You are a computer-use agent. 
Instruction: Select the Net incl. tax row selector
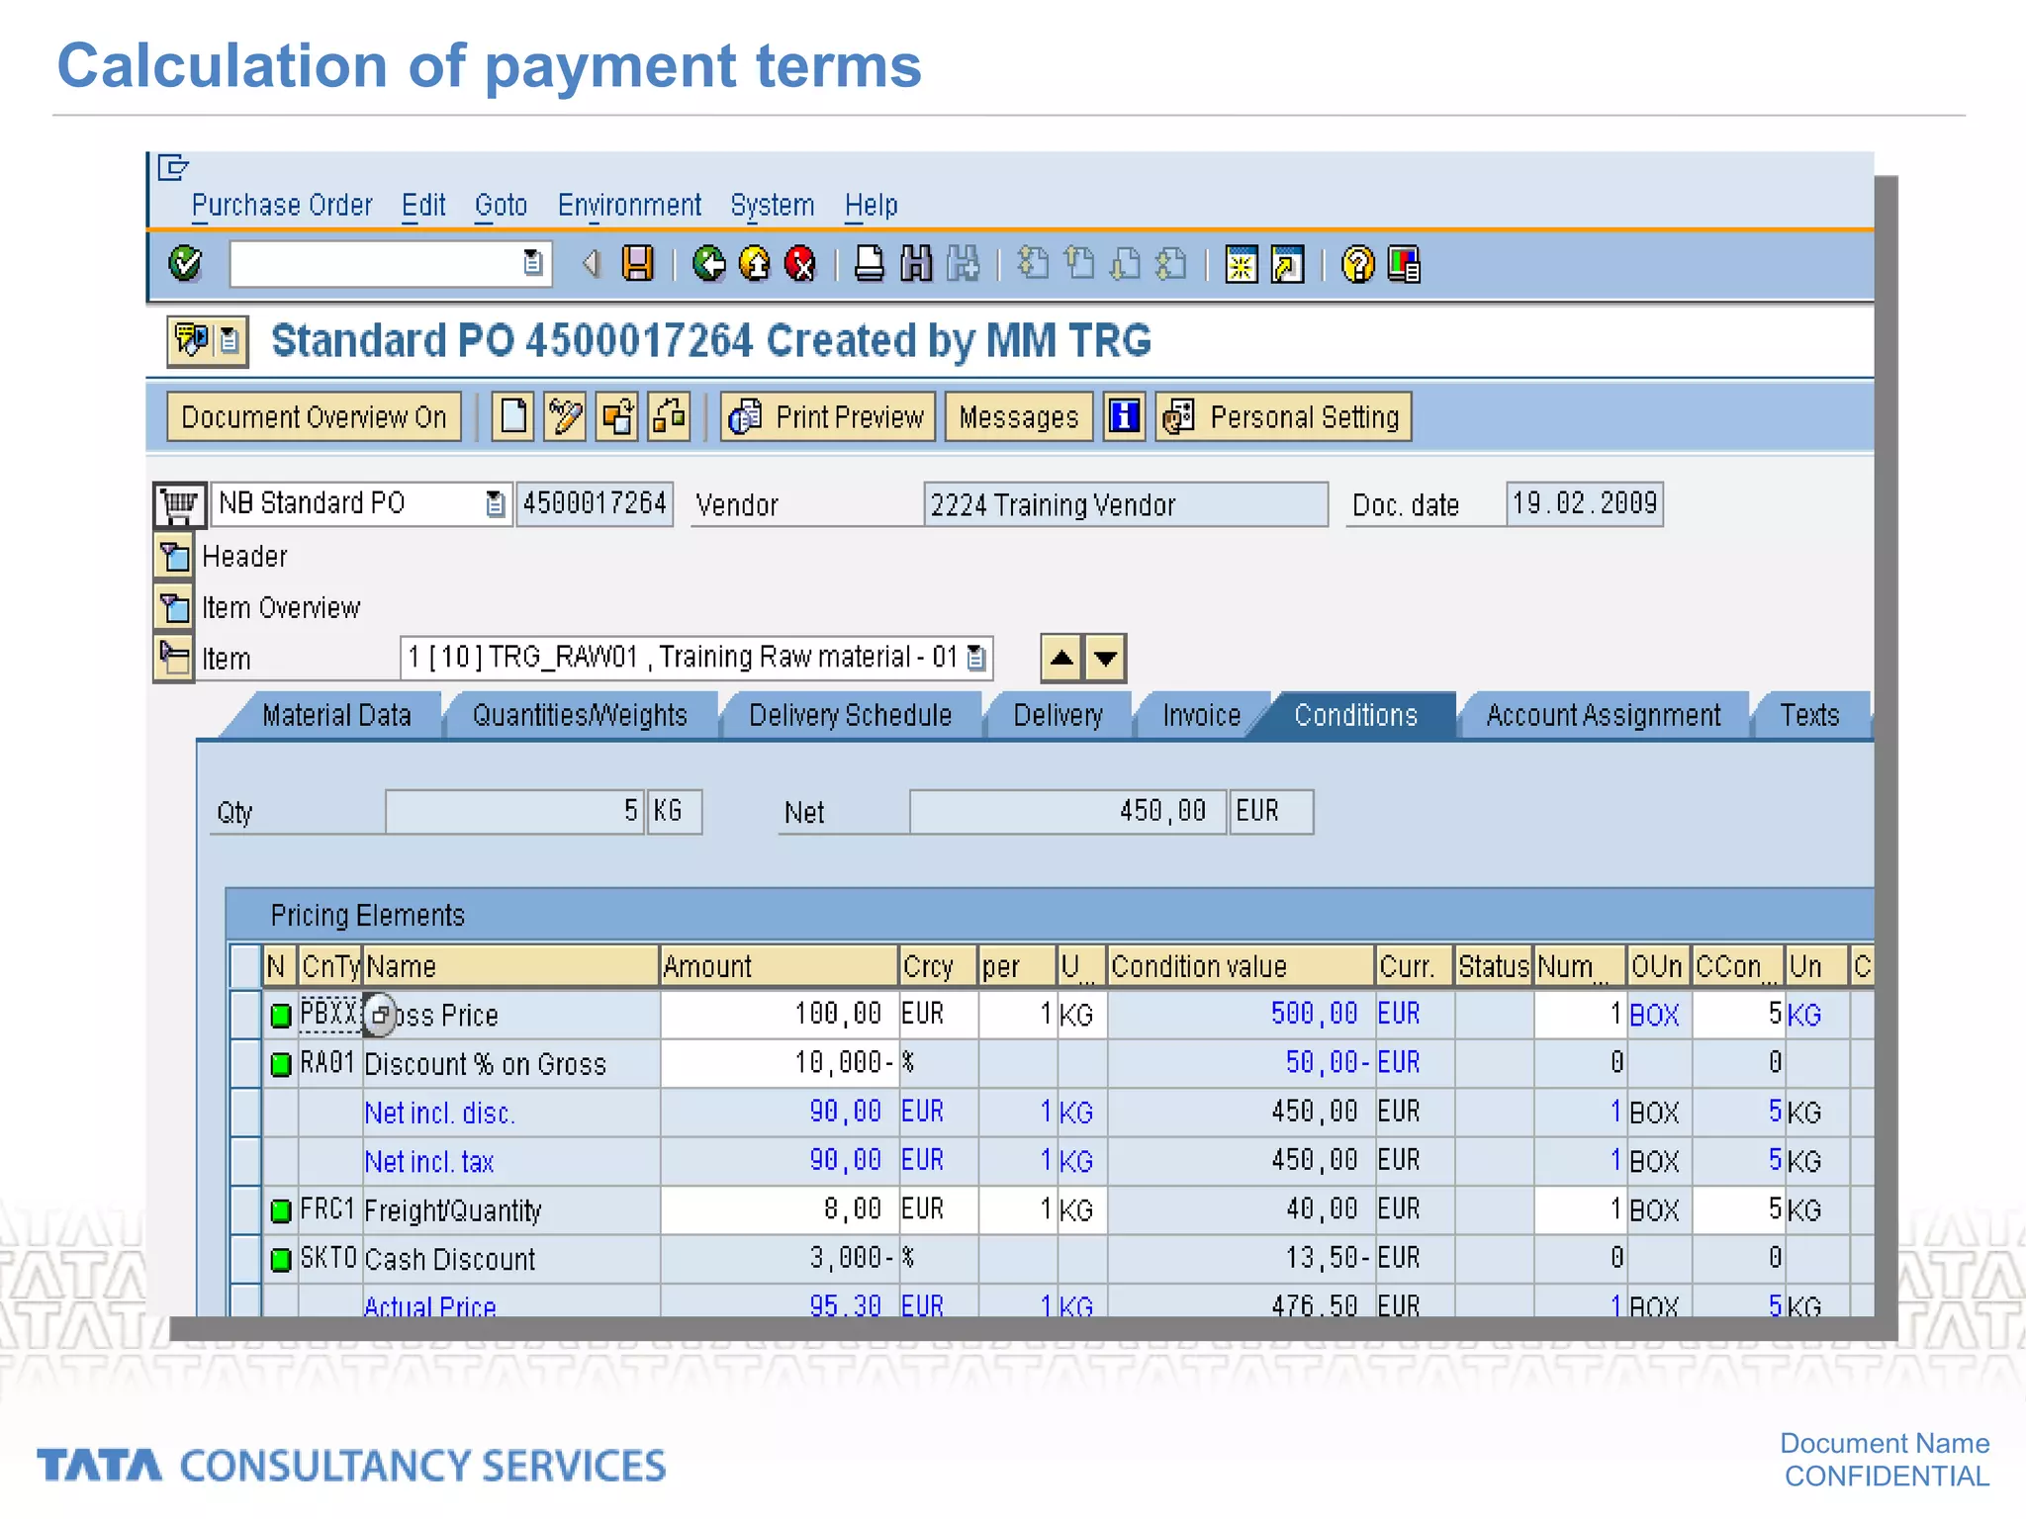coord(245,1160)
